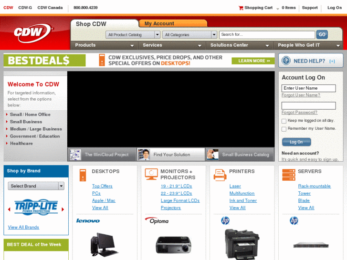Open Apple / Mac desktops link
The height and width of the screenshot is (260, 347).
(x=104, y=200)
